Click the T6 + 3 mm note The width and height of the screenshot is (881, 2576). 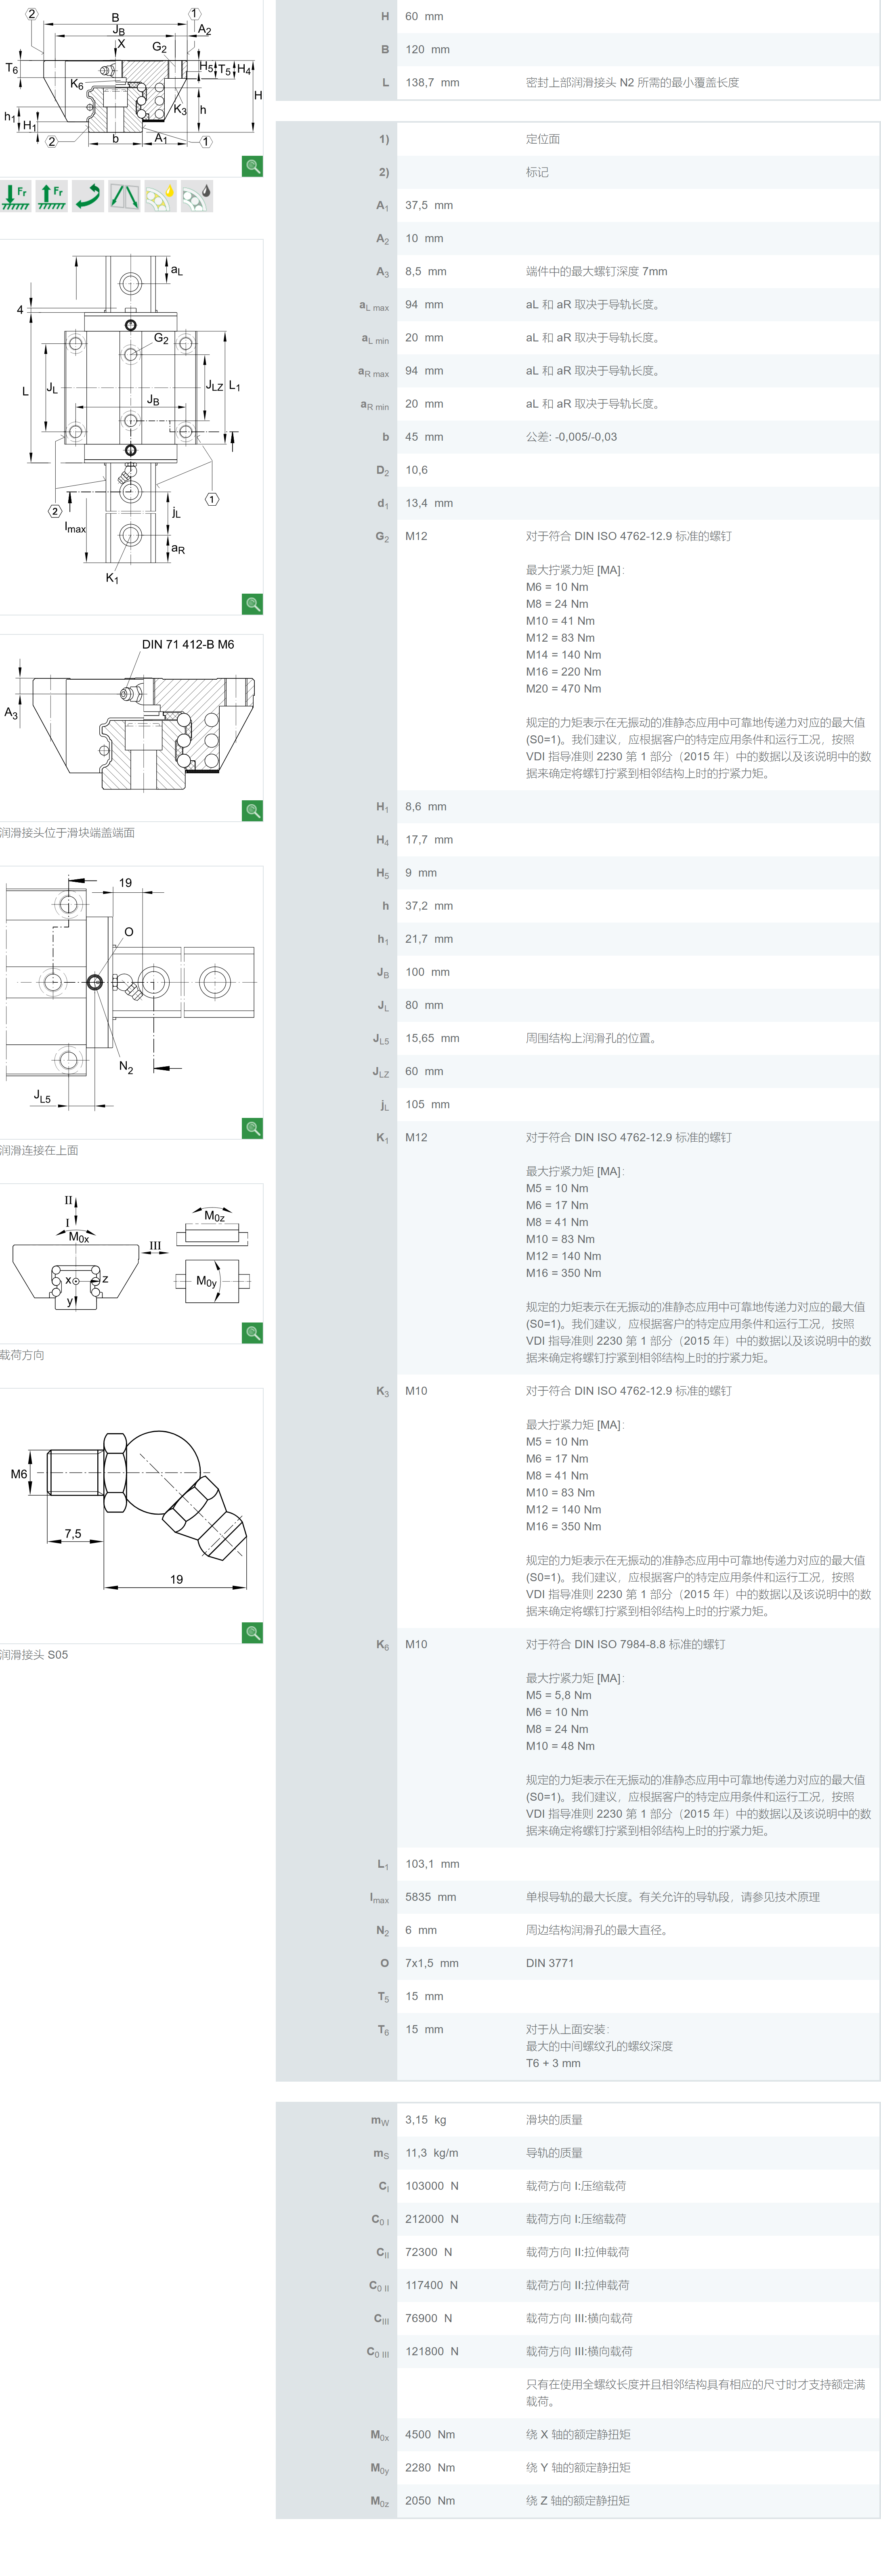[x=553, y=2063]
